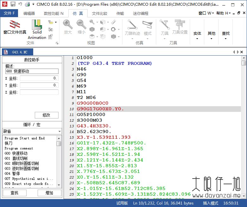Open the quick access toolbar dropdown arrow

point(33,4)
